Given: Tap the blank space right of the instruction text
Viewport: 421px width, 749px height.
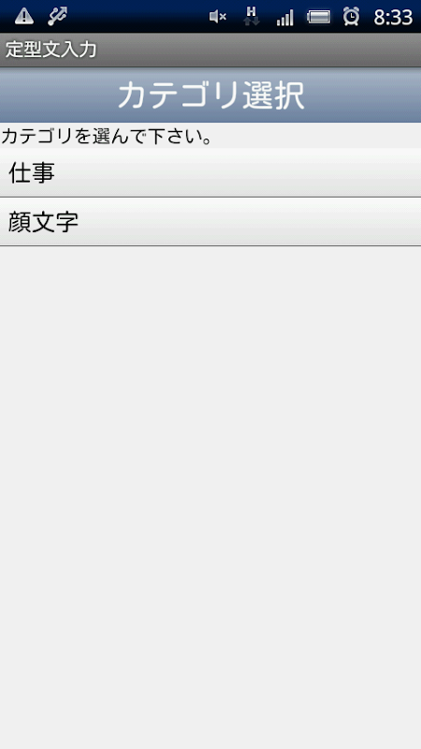Looking at the screenshot, I should [316, 136].
